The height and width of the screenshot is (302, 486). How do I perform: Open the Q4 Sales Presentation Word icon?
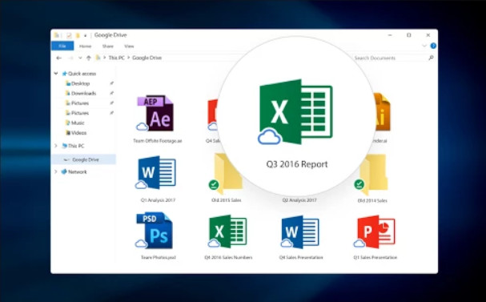[x=300, y=232]
